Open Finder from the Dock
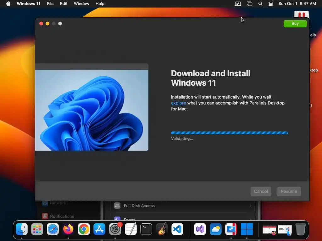 coord(22,229)
